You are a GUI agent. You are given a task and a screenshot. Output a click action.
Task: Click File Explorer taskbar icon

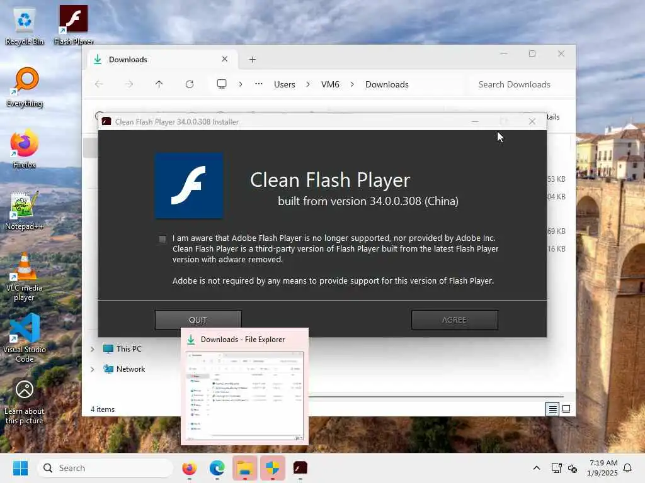point(245,468)
